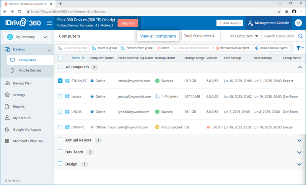Select the IDrive 360 Backup Console browser tab
Screen dimensions: 306x185
click(x=29, y=4)
